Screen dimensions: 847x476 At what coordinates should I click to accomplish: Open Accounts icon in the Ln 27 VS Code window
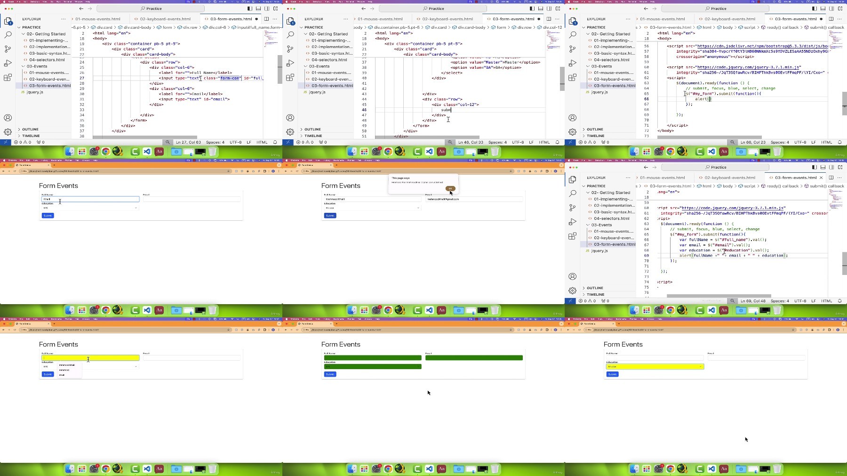(x=8, y=118)
